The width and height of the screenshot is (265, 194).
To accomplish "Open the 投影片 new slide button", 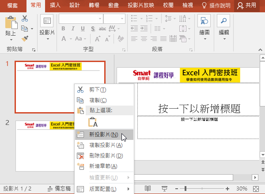I will click(x=47, y=27).
